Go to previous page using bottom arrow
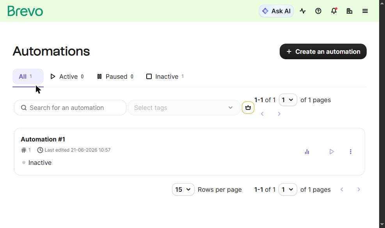 pos(342,189)
